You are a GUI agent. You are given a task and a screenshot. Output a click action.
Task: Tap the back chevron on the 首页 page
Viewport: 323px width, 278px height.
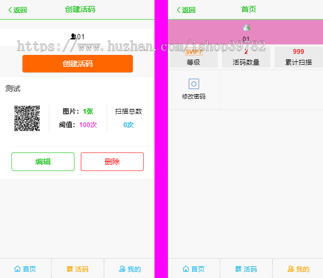[x=178, y=10]
